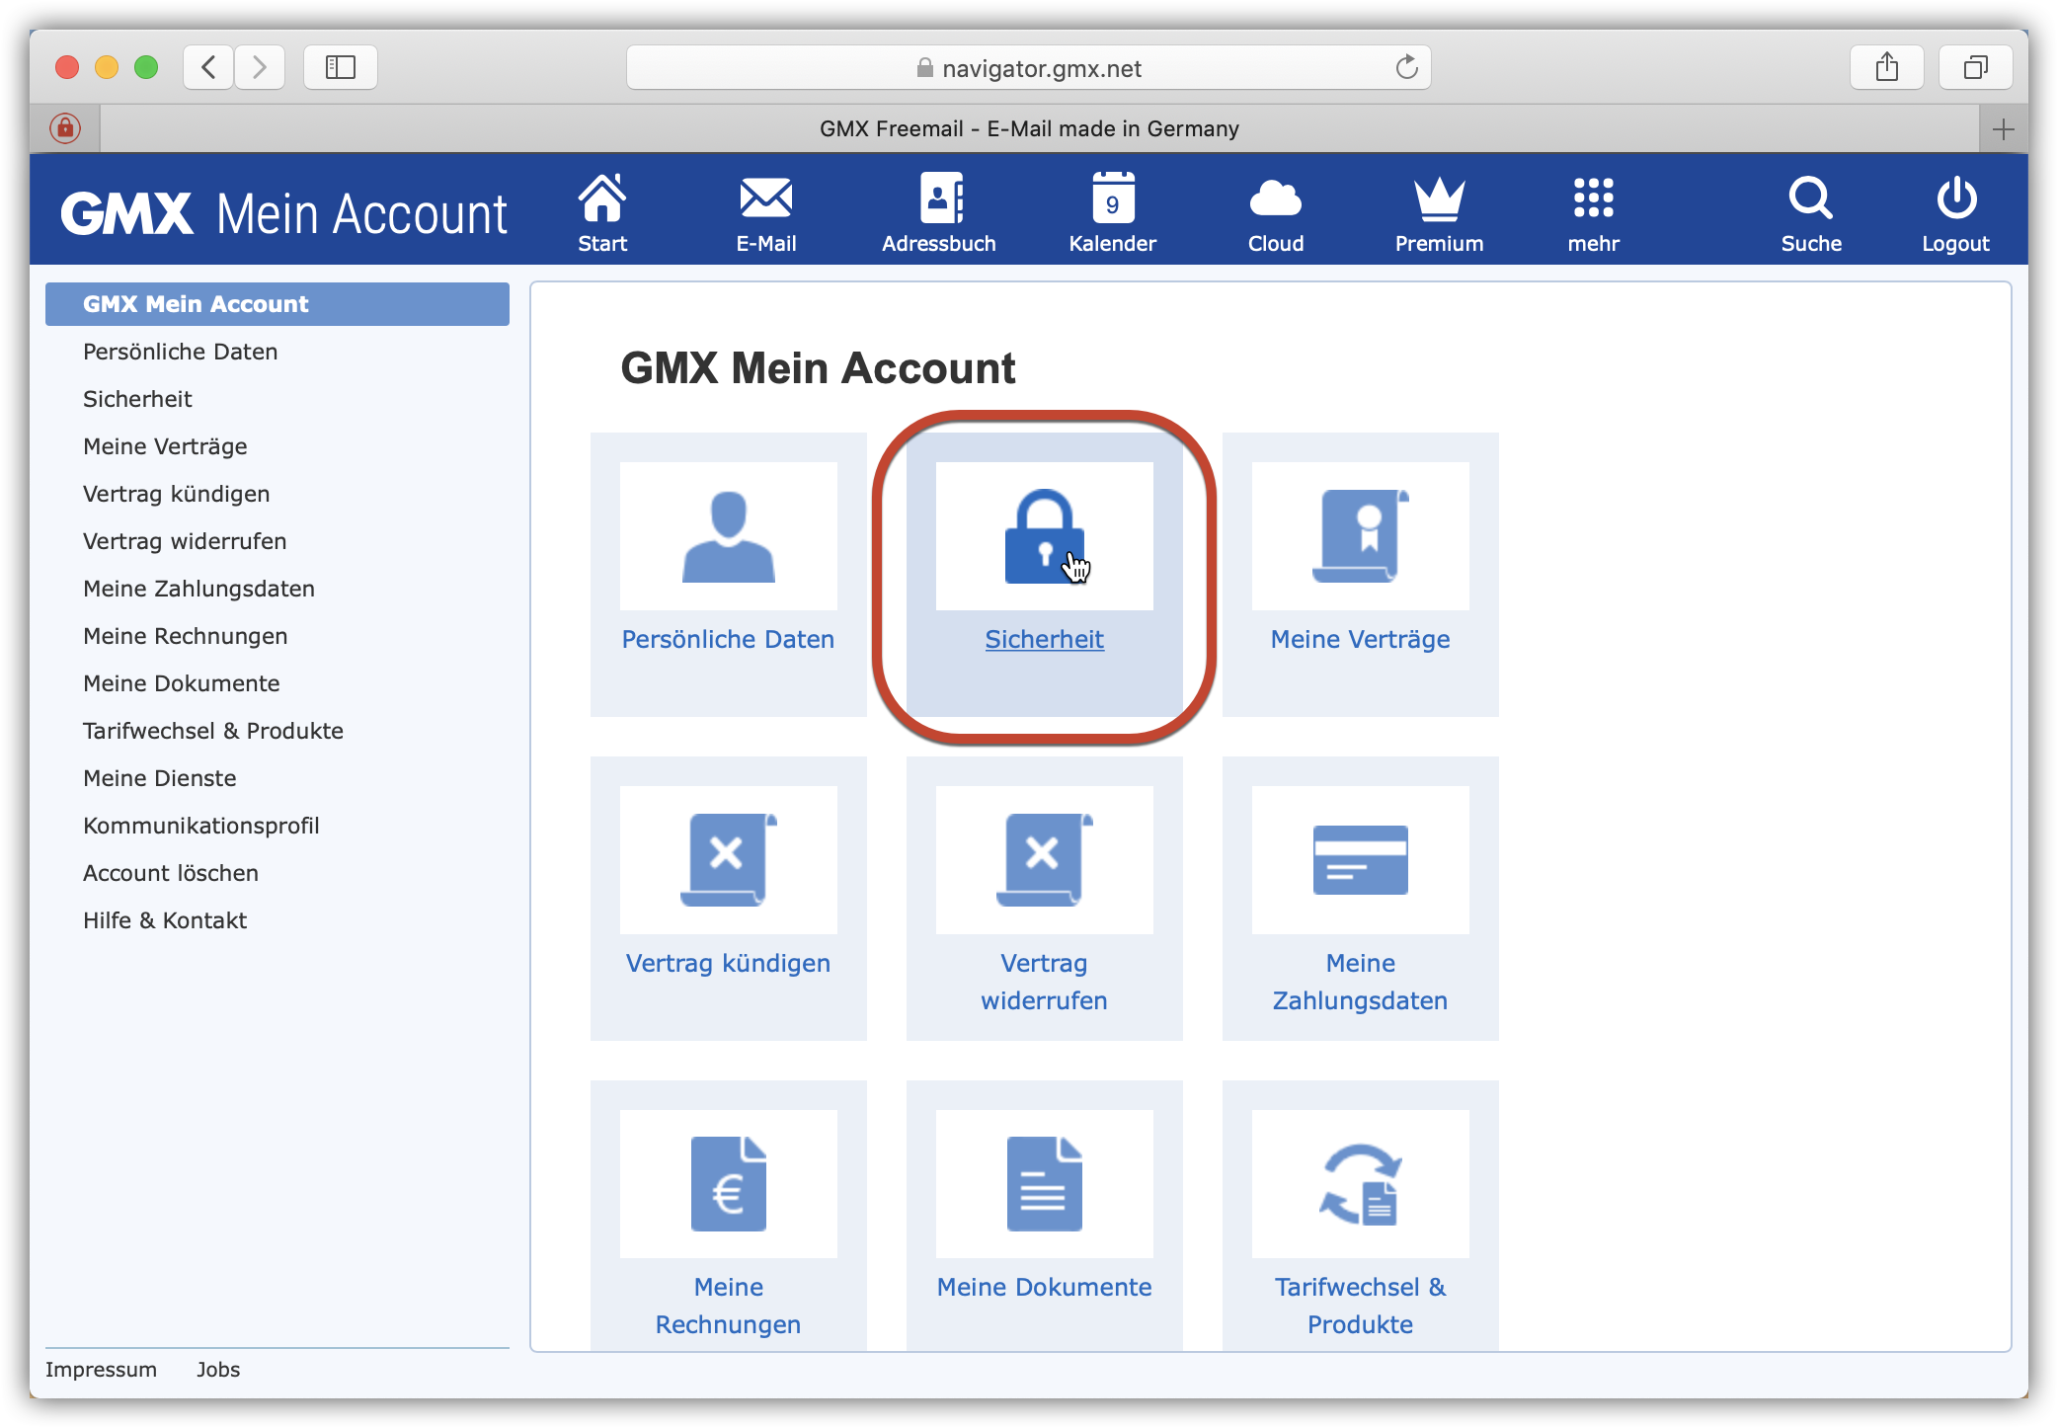The image size is (2058, 1428).
Task: Click Safari forward arrow
Action: point(260,67)
